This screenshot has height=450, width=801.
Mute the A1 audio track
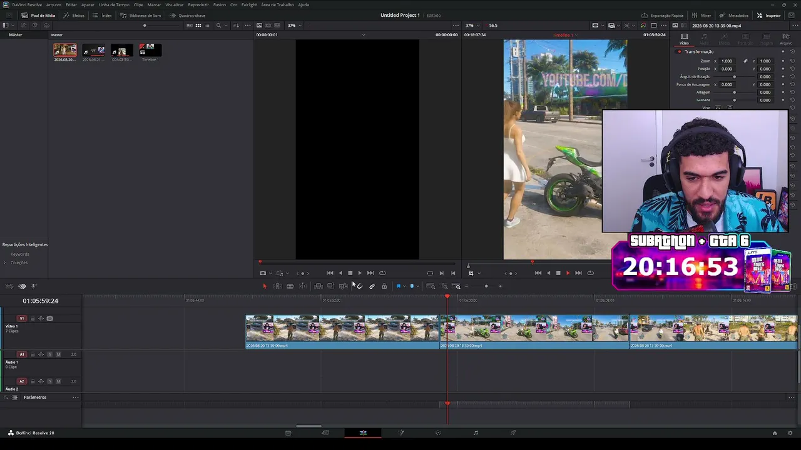tap(58, 354)
